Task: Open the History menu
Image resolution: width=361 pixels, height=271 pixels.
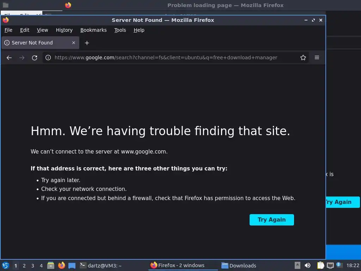Action: click(64, 30)
